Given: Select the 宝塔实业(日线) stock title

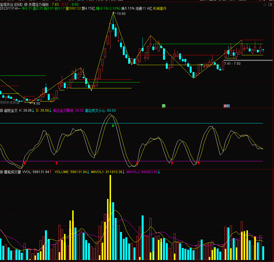Looking at the screenshot, I should (x=12, y=4).
